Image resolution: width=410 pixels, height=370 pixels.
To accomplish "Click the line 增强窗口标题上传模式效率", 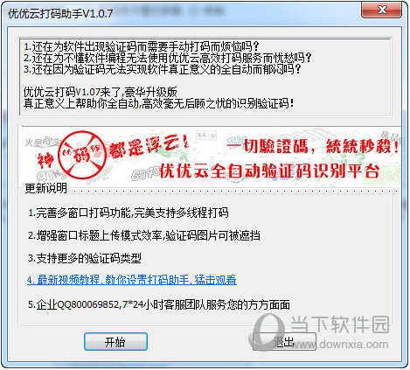I will [x=143, y=235].
